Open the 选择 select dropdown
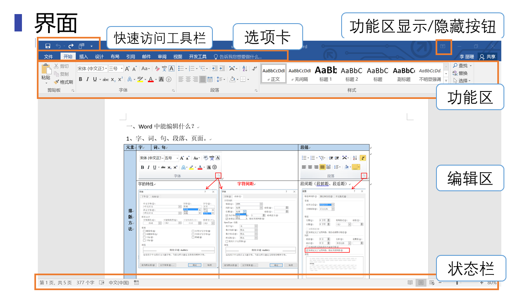The width and height of the screenshot is (530, 298). [463, 81]
